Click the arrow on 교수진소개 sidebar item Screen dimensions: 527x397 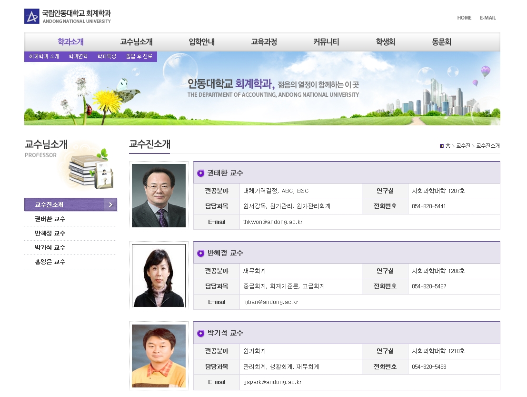pyautogui.click(x=110, y=204)
